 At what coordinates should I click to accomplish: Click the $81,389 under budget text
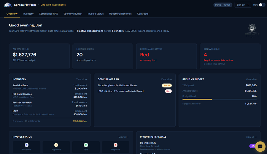click(24, 60)
